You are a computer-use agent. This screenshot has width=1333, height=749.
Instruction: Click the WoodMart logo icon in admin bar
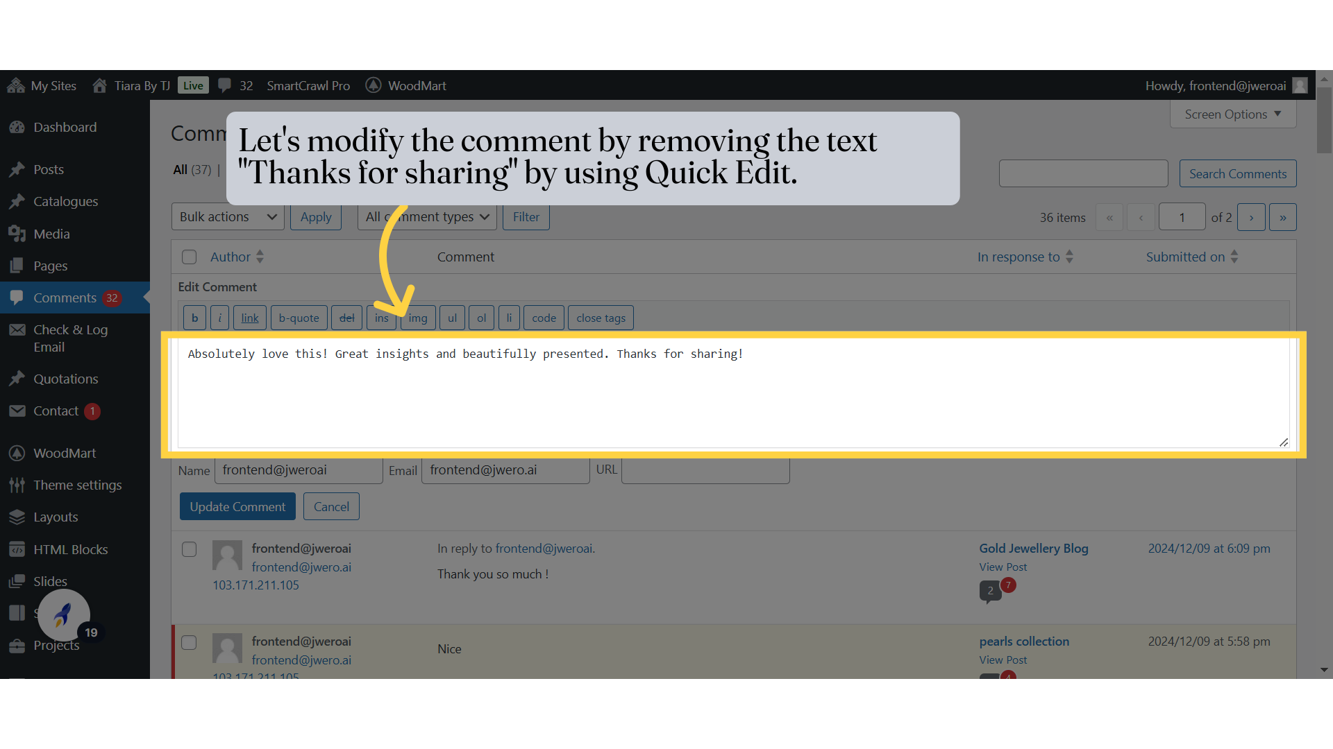(x=374, y=85)
